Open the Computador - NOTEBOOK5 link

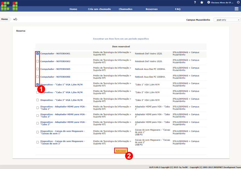pyautogui.click(x=55, y=69)
